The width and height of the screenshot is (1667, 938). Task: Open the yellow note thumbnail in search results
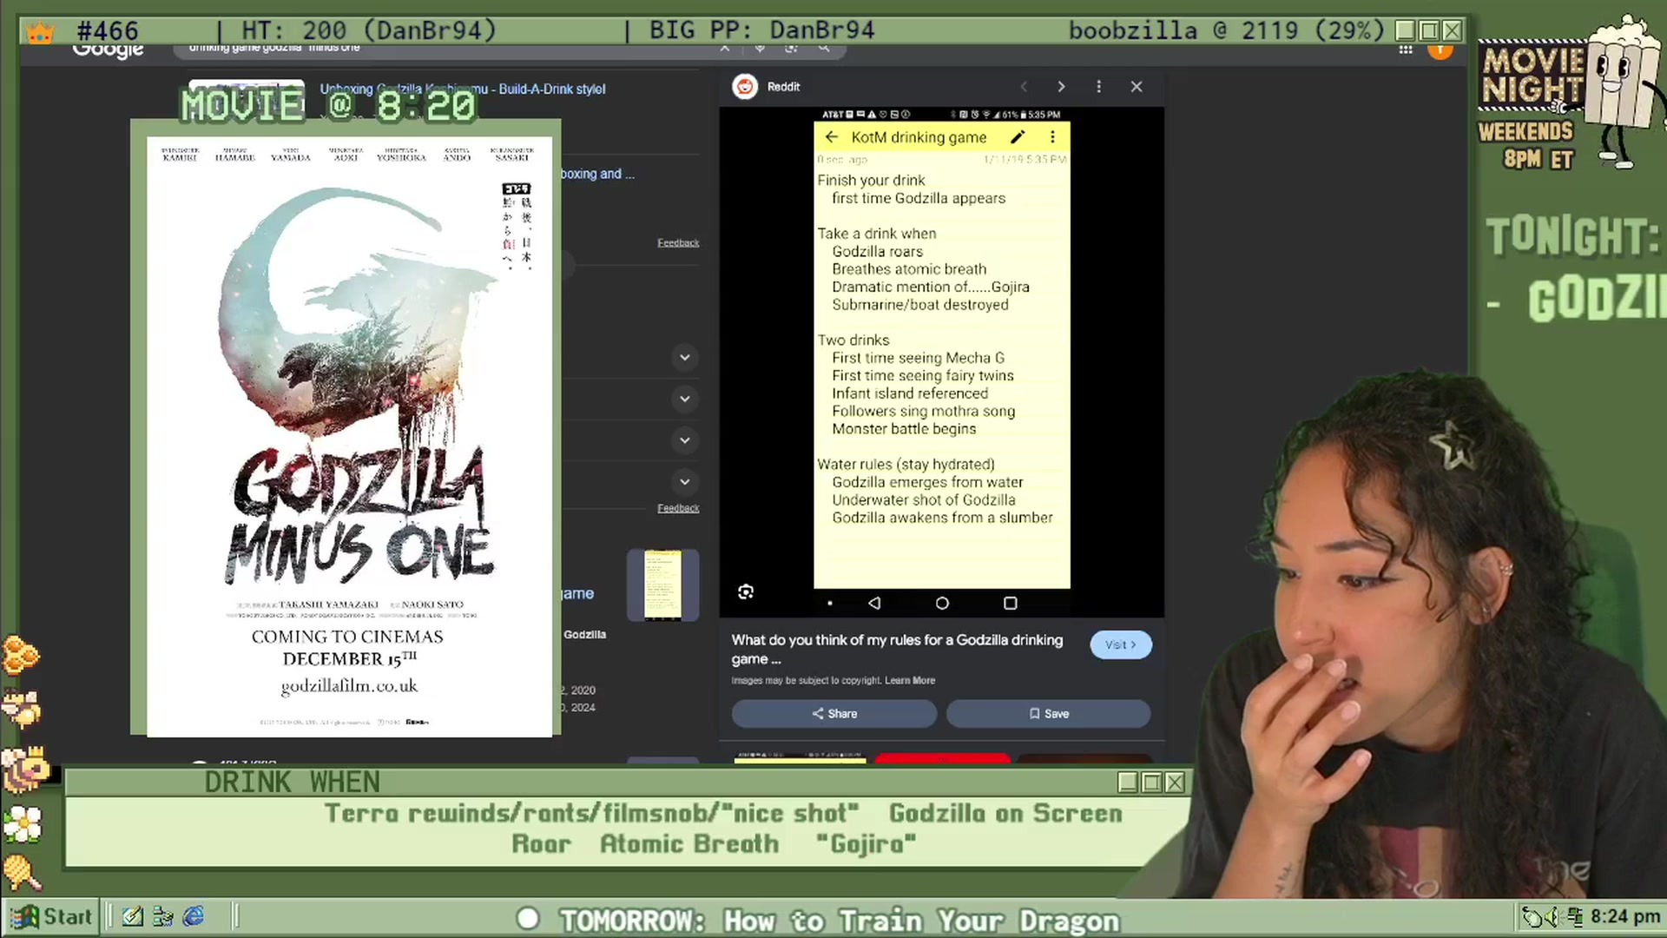(x=662, y=585)
